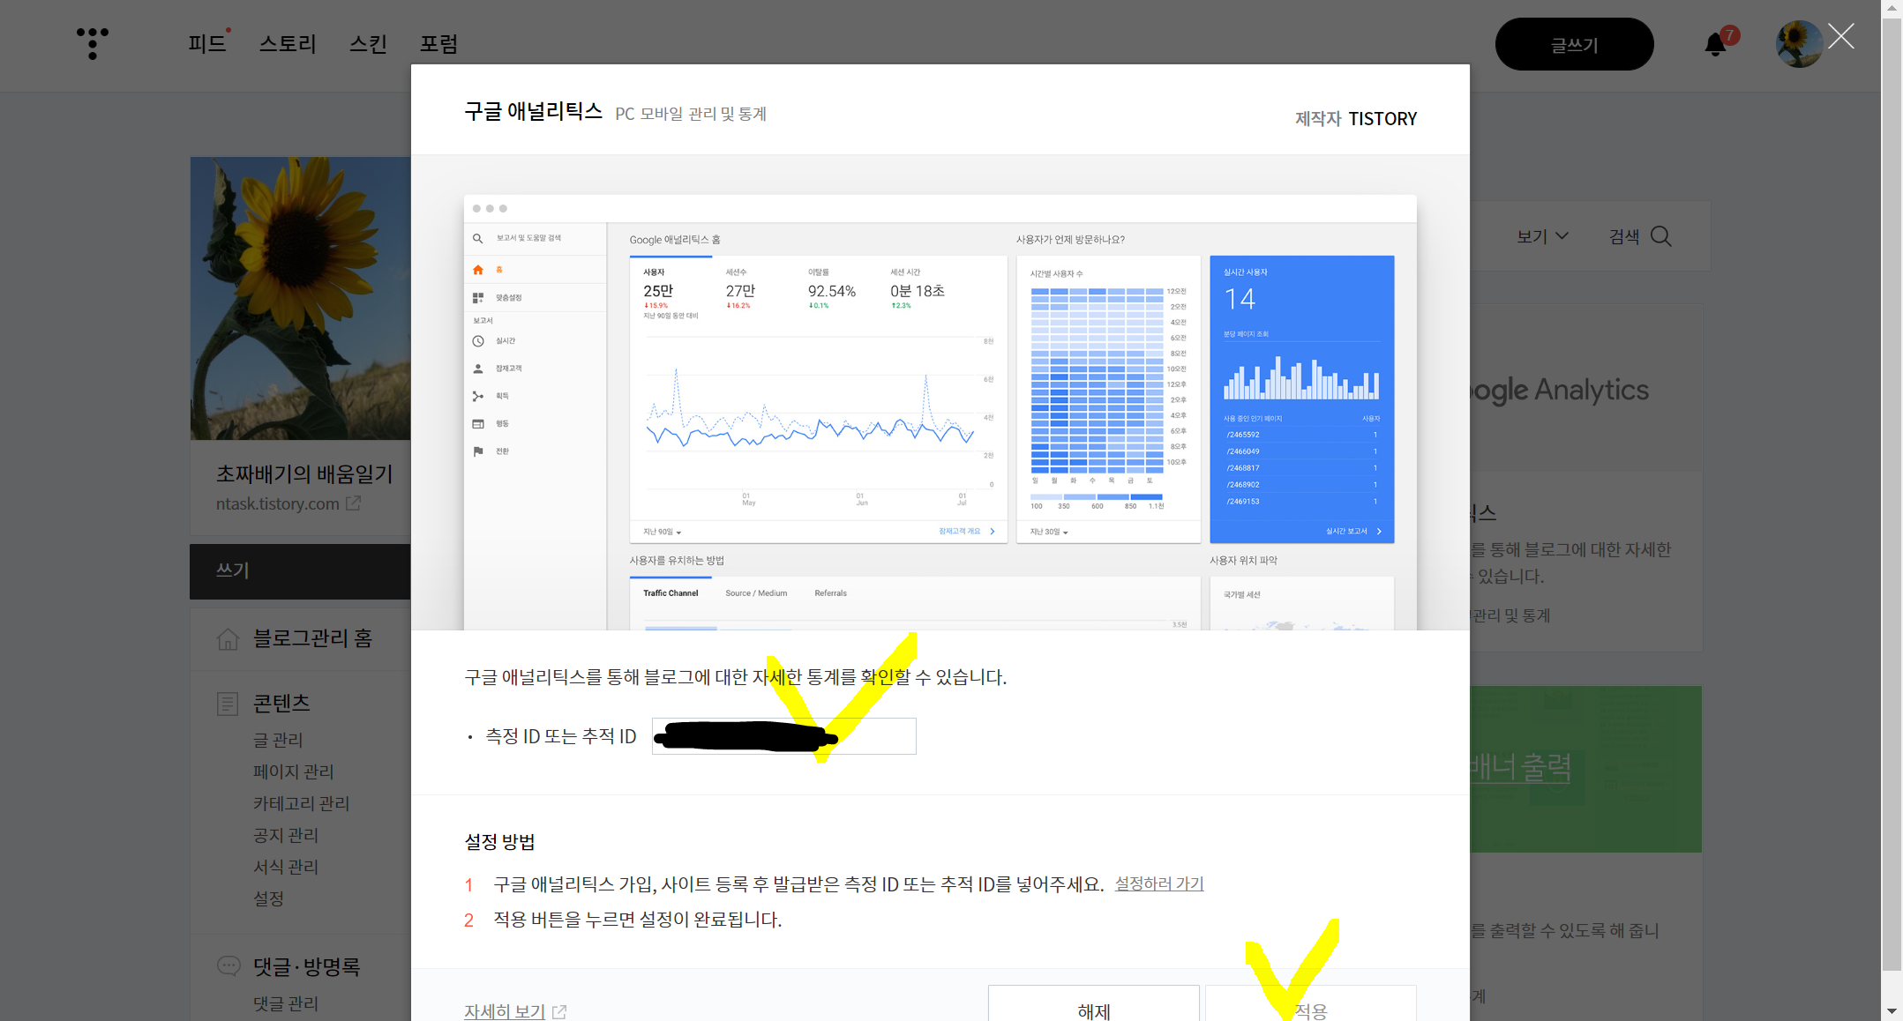The width and height of the screenshot is (1903, 1021).
Task: Close the Google Analytics plugin dialog
Action: click(x=1841, y=36)
